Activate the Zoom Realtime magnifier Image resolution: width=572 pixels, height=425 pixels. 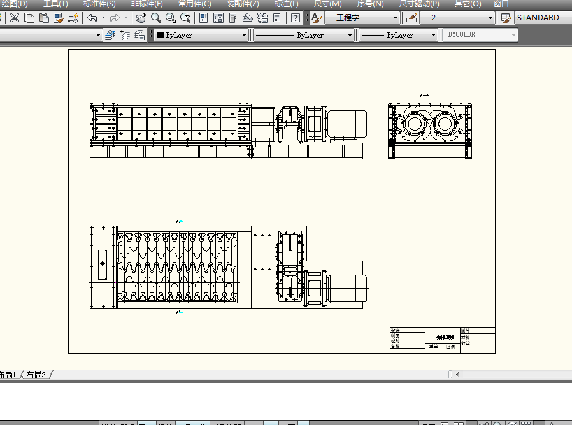(x=155, y=18)
